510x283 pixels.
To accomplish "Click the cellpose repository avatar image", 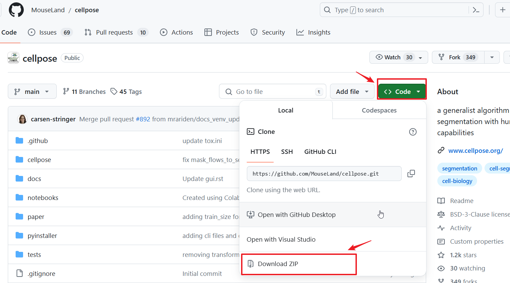I will pyautogui.click(x=14, y=58).
